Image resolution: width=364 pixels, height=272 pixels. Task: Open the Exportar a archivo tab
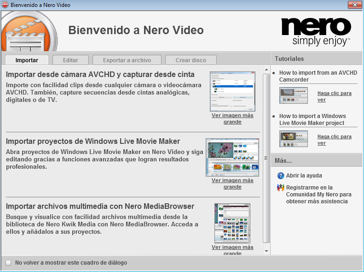[x=127, y=60]
